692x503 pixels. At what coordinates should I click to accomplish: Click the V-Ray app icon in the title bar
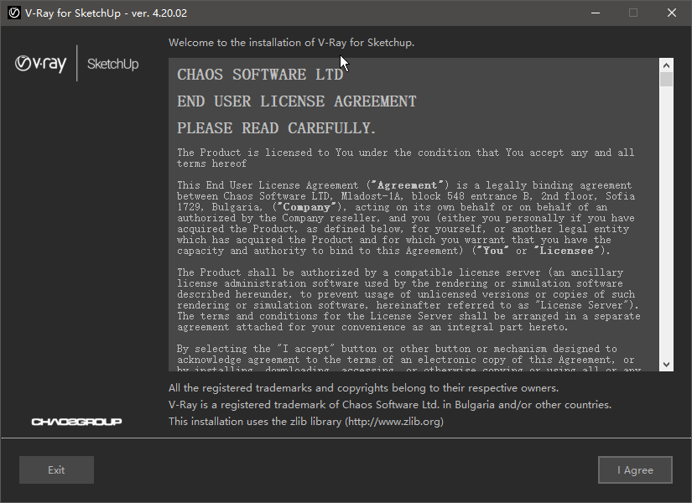14,13
